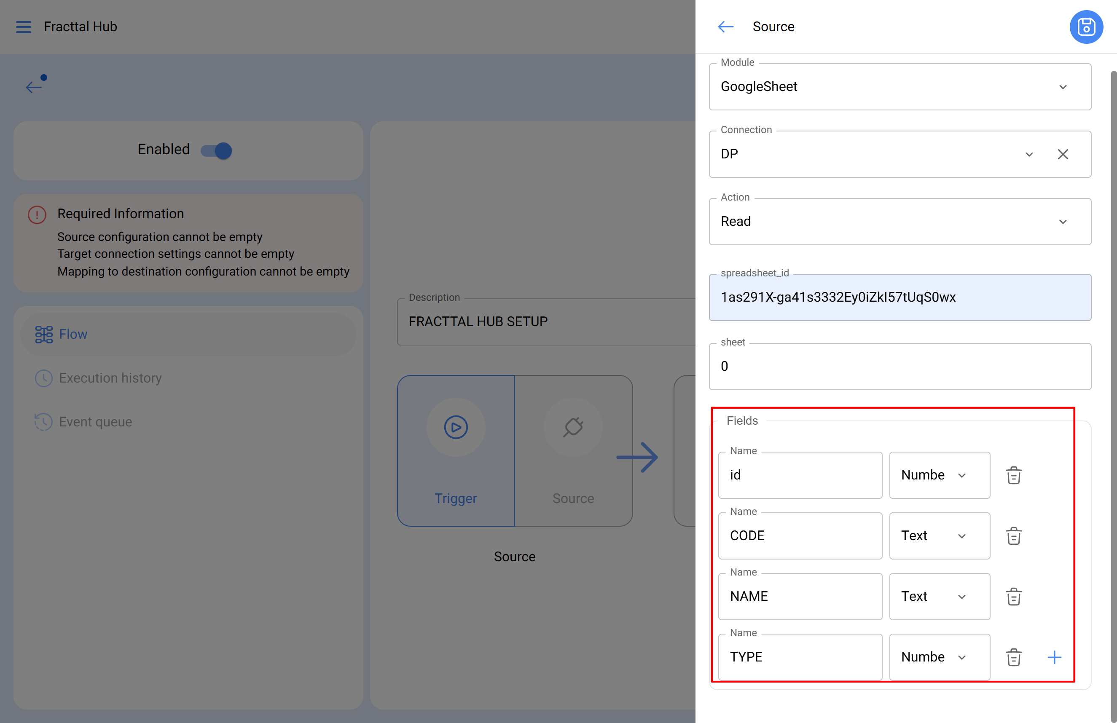Change type dropdown for CODE field
This screenshot has height=723, width=1117.
[939, 536]
